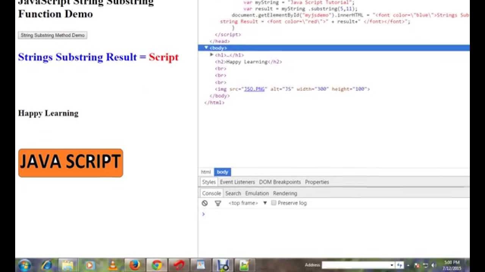
Task: Open the Rendering tab
Action: point(285,193)
